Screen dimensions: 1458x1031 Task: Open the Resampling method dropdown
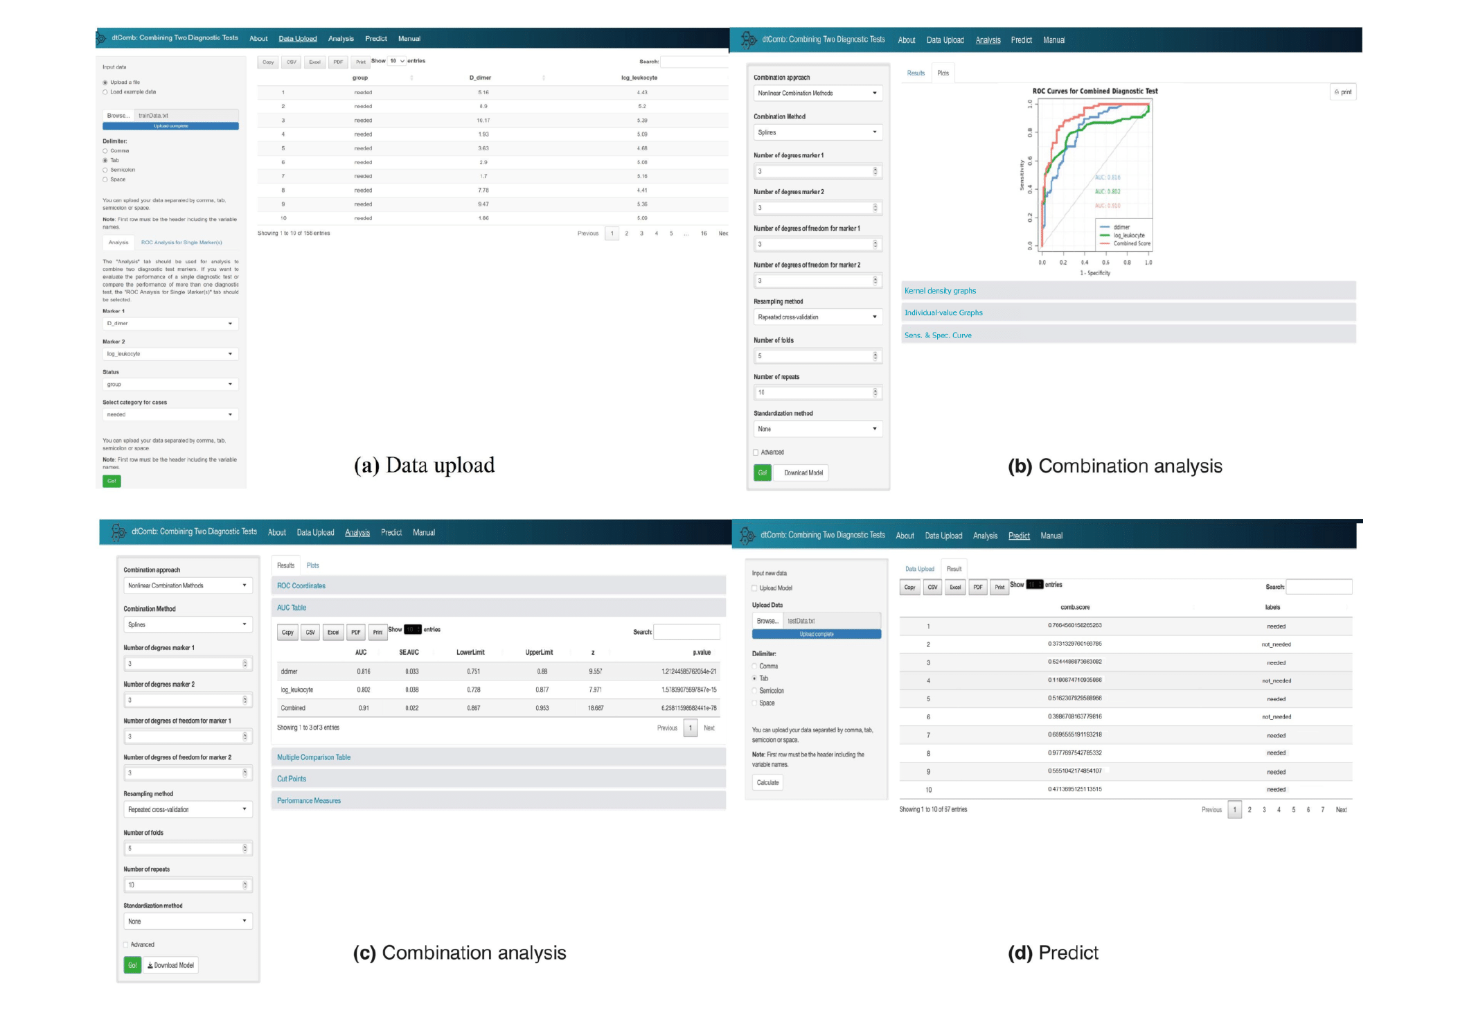click(818, 317)
